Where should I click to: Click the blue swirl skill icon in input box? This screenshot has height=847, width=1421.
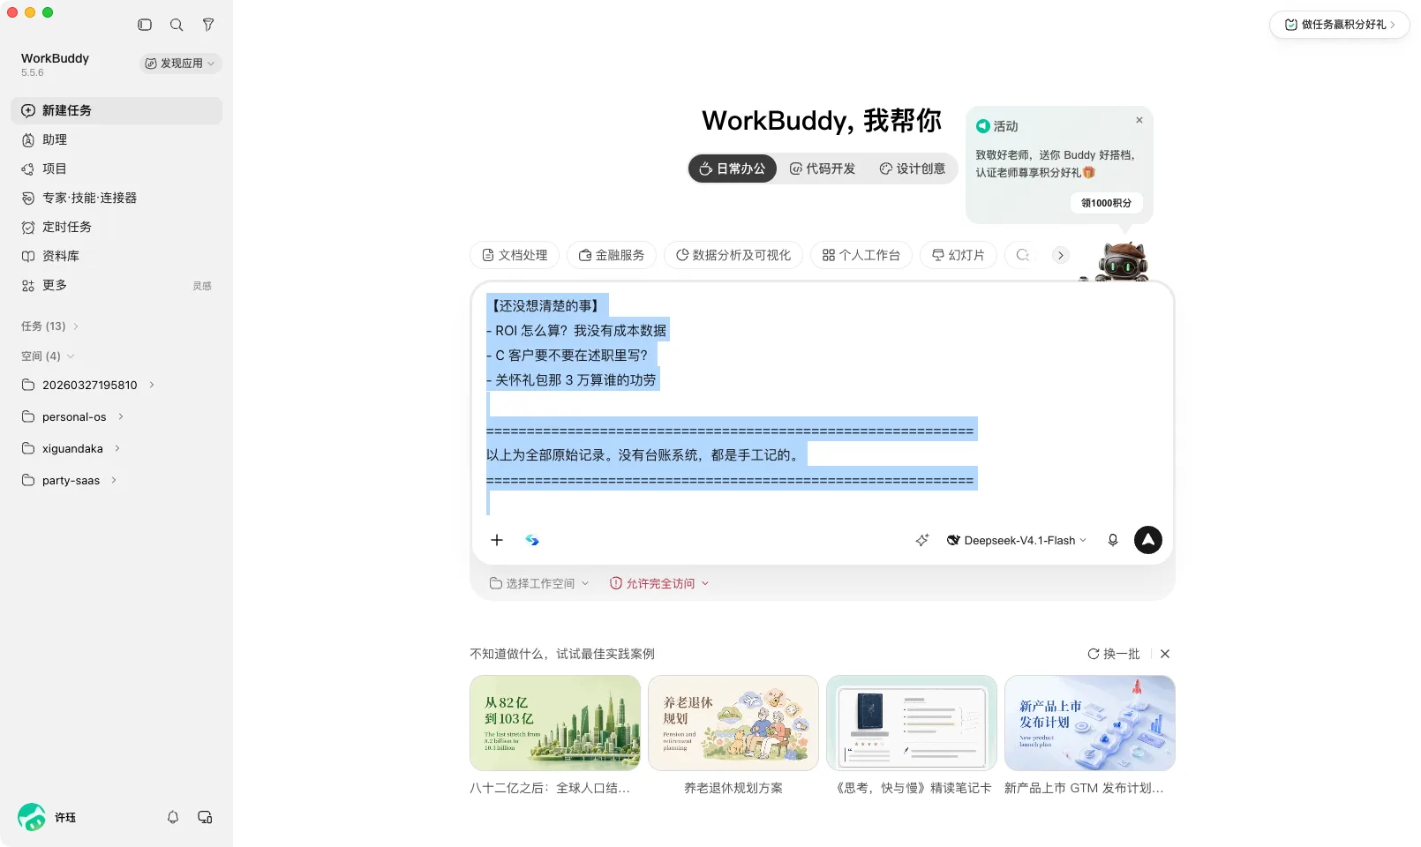click(x=532, y=540)
